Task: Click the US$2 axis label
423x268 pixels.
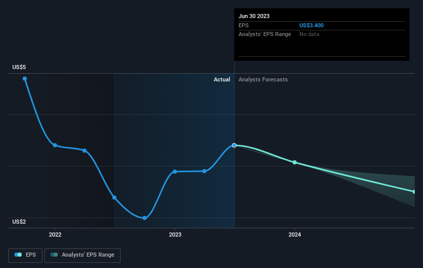Action: pyautogui.click(x=19, y=222)
